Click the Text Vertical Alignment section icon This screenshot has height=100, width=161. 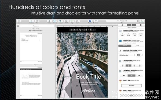click(x=120, y=71)
